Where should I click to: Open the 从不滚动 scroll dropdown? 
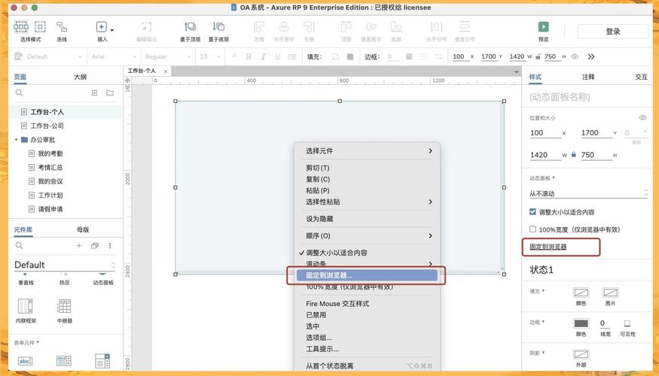click(x=588, y=193)
